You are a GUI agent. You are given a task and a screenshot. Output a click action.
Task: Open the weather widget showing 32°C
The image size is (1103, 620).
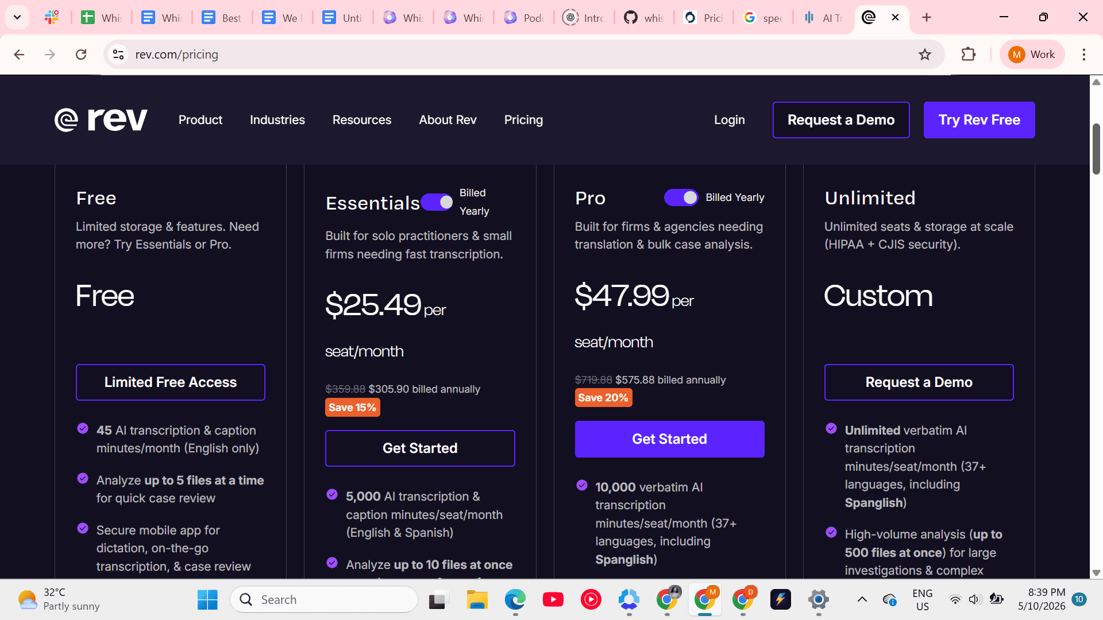(59, 600)
